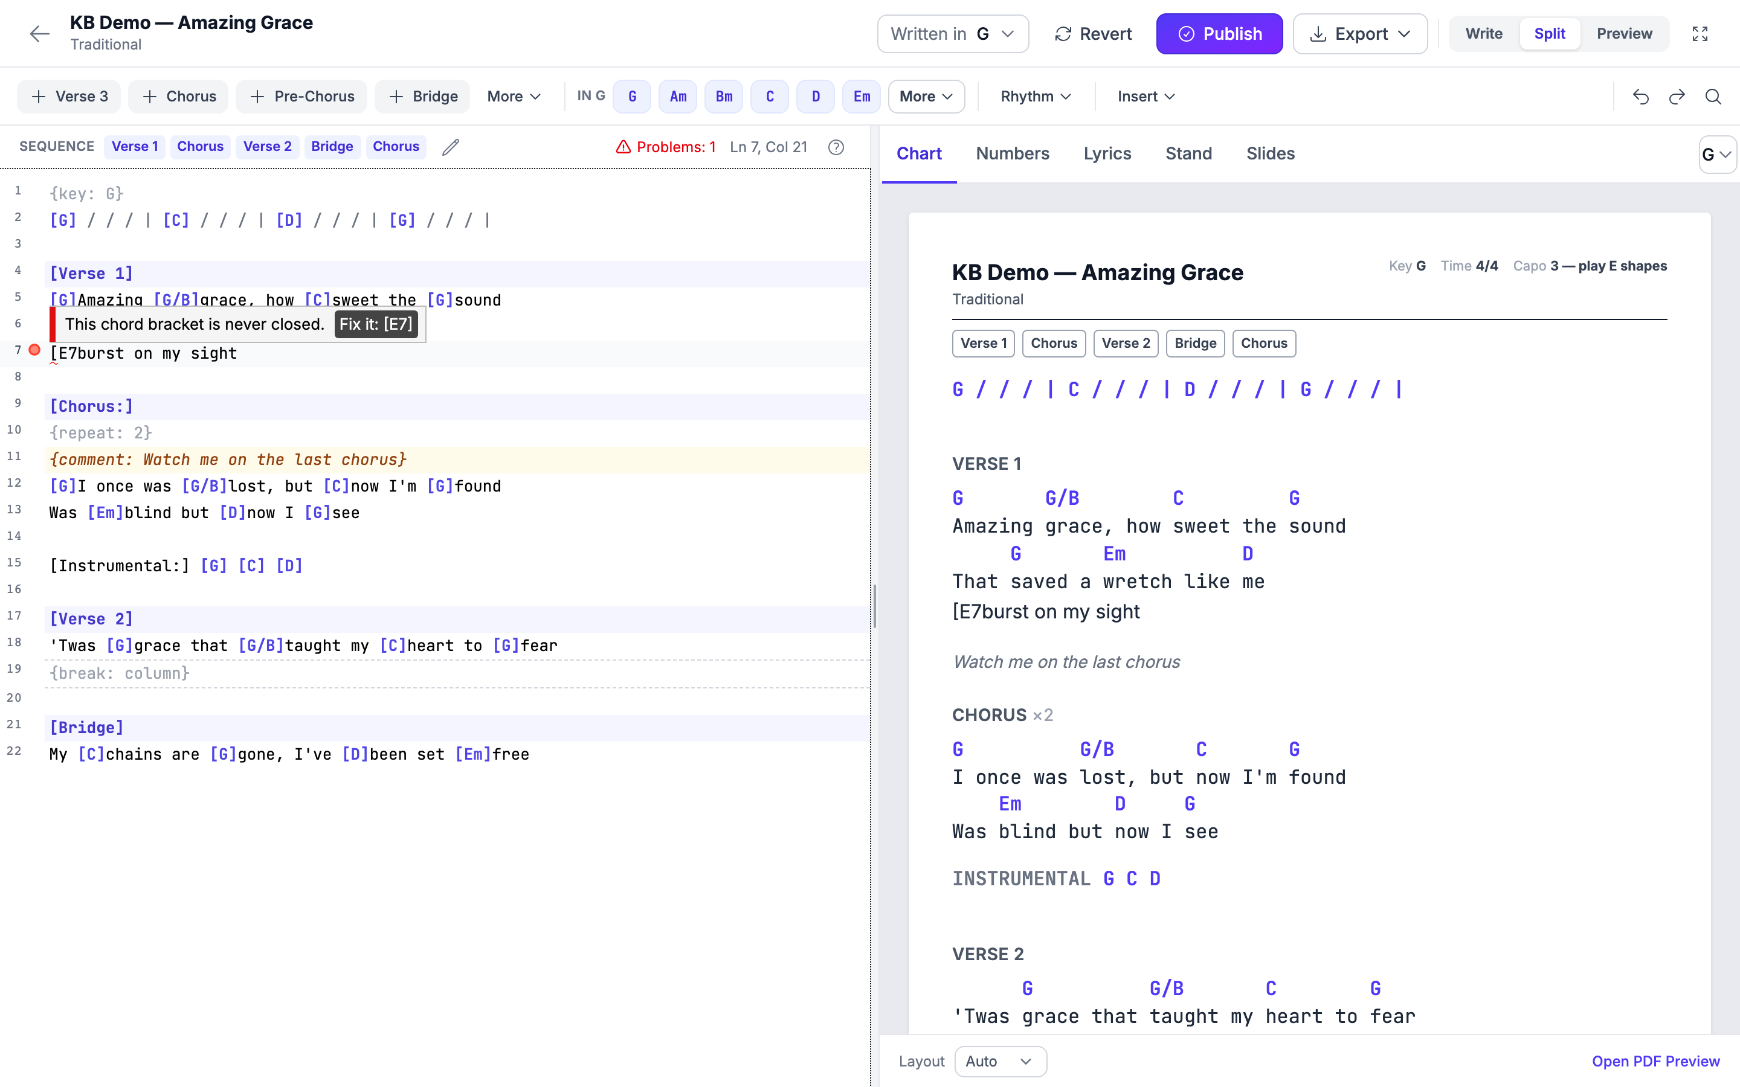1740x1087 pixels.
Task: Click the split pane divider handle
Action: (875, 606)
